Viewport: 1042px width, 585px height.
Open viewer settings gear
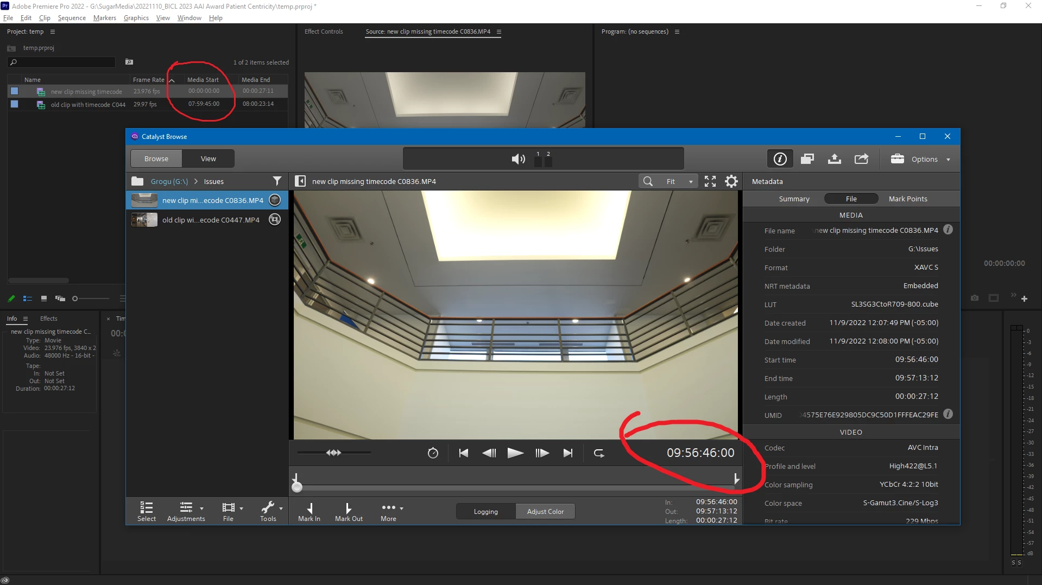tap(731, 181)
